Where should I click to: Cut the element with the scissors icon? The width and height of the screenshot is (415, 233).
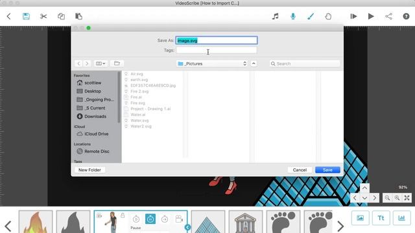43,16
